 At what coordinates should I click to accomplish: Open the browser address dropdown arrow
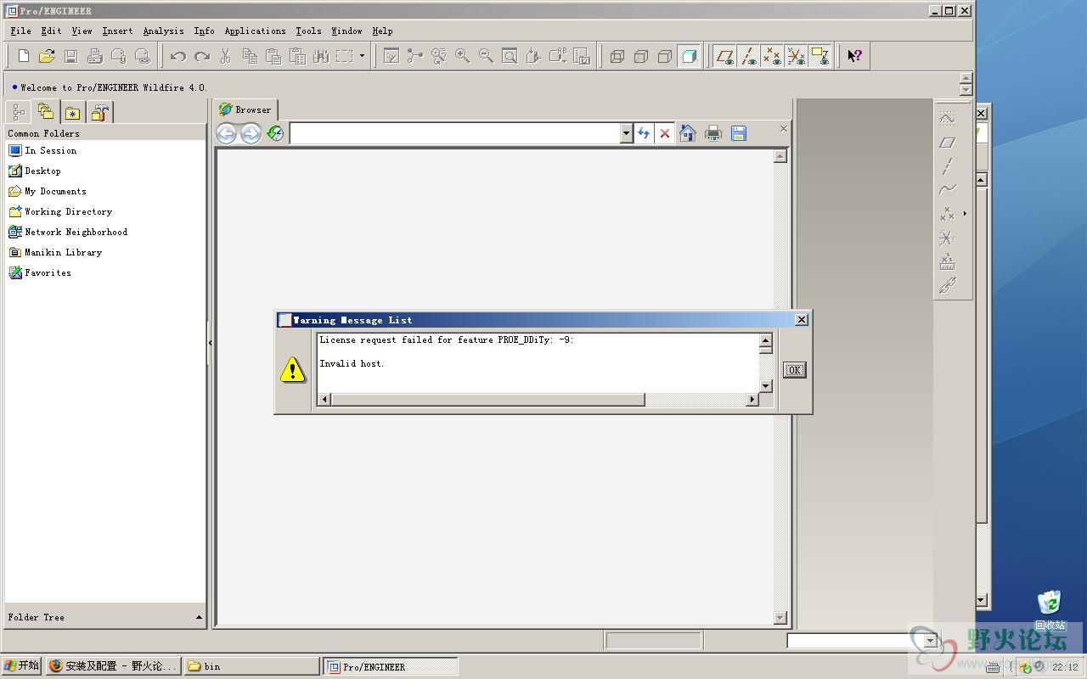(x=626, y=133)
